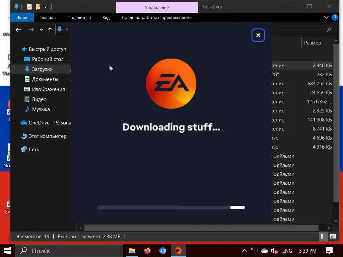Select file sized 8,741 КБ
This screenshot has width=343, height=257.
322,129
